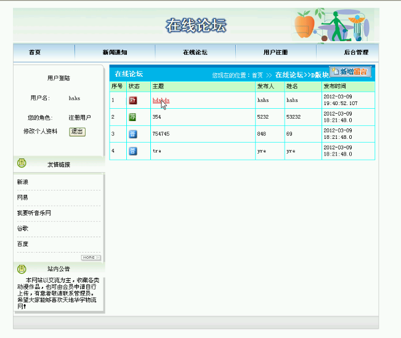The height and width of the screenshot is (338, 401).
Task: Click username value hshs in login panel
Action: (x=75, y=98)
